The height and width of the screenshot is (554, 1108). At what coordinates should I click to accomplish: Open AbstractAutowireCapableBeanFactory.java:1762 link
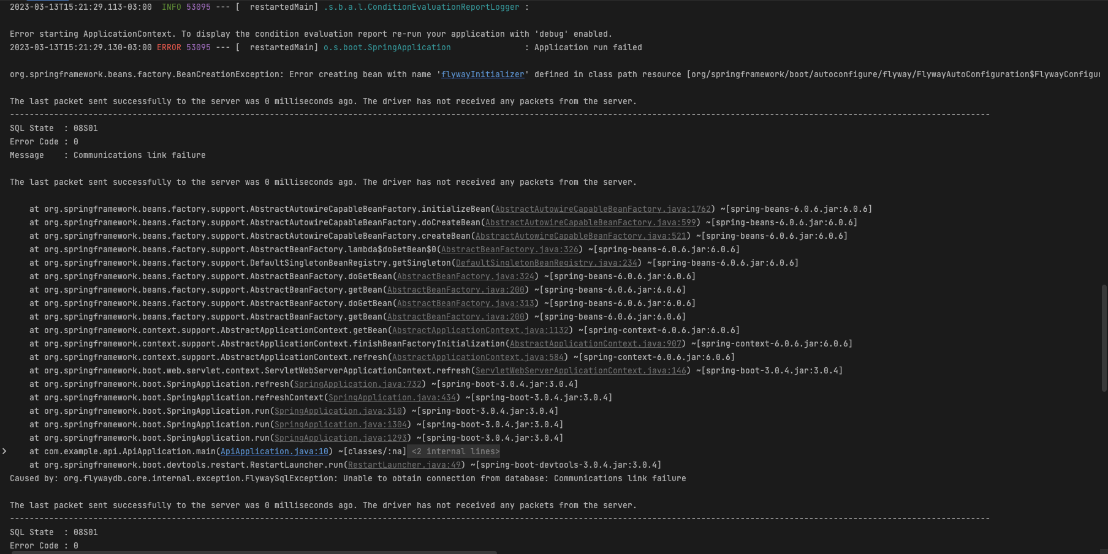603,209
